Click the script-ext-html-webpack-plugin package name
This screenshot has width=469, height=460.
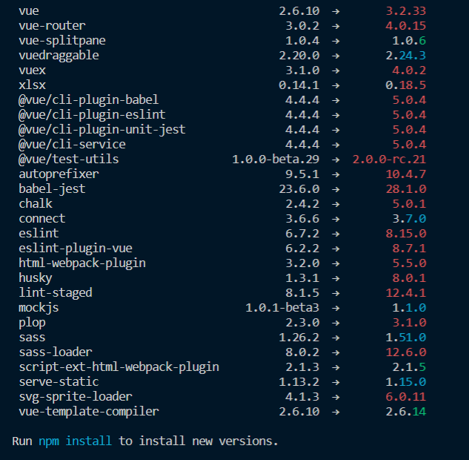[x=119, y=367]
